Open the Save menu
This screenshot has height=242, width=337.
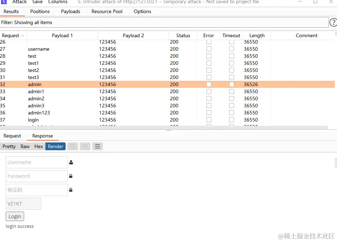[37, 2]
